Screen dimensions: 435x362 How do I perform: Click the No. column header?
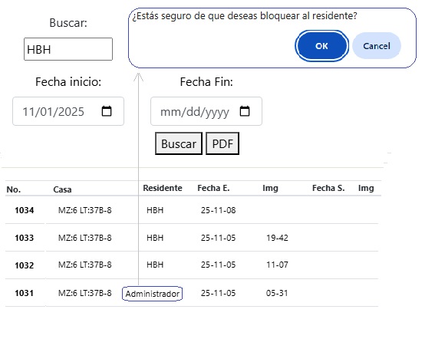(x=14, y=189)
